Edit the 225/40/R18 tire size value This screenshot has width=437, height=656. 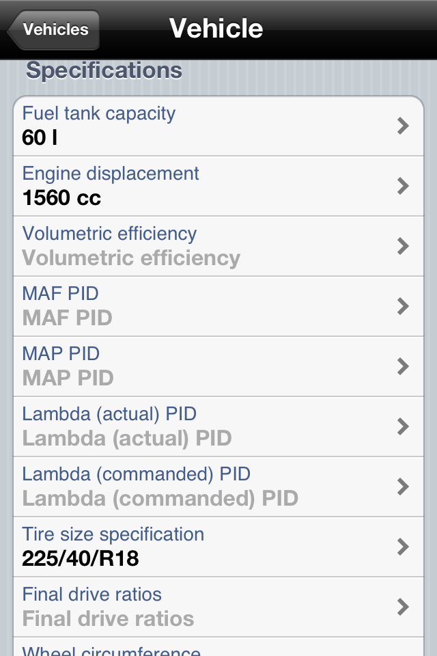pos(81,559)
